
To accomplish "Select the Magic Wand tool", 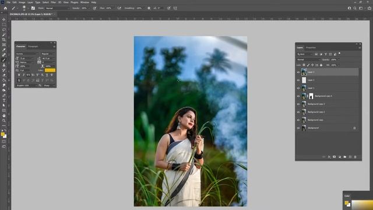I will 4,34.
